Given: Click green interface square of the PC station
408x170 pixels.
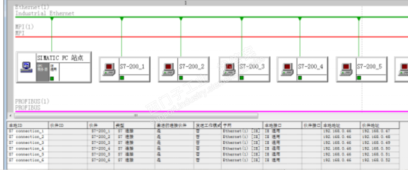Looking at the screenshot, I should tap(52, 78).
